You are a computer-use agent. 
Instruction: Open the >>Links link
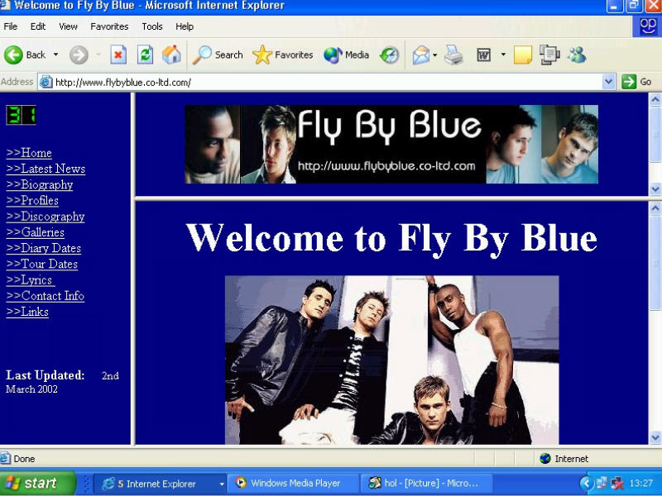click(27, 312)
